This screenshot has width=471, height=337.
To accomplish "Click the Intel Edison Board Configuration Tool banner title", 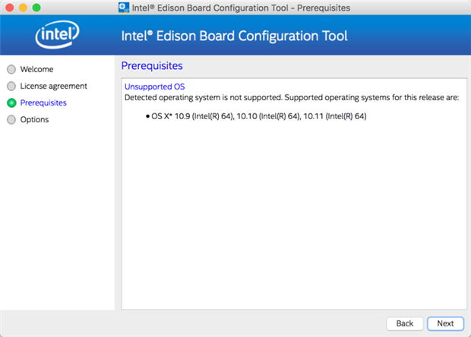I will click(234, 36).
